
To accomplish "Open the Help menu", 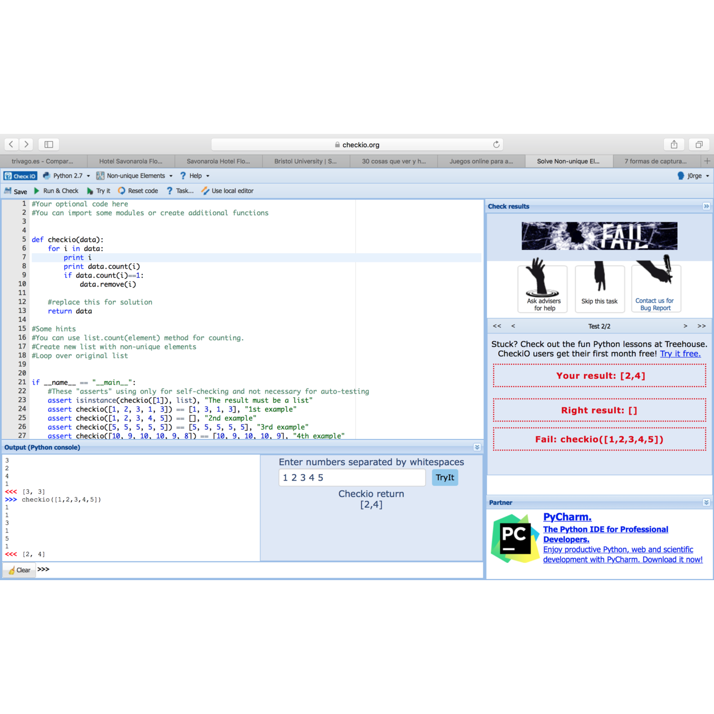I will (x=195, y=176).
